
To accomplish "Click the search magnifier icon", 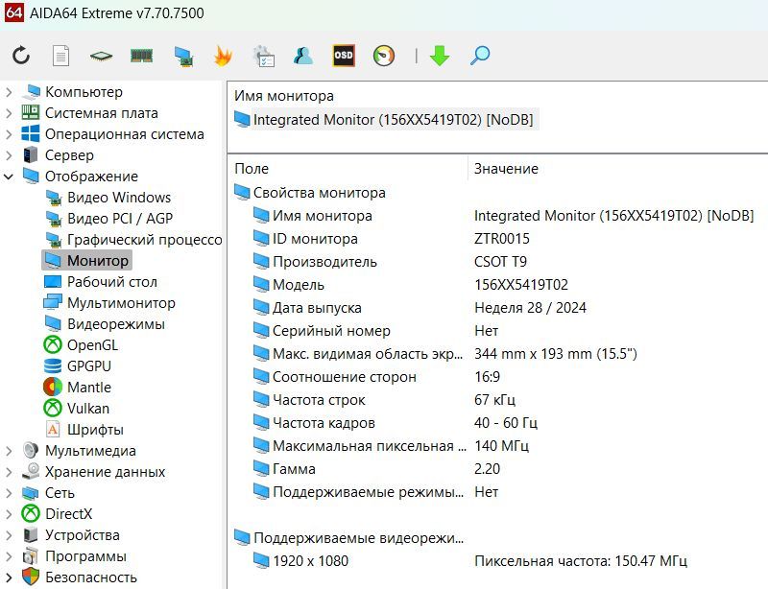I will tap(480, 56).
